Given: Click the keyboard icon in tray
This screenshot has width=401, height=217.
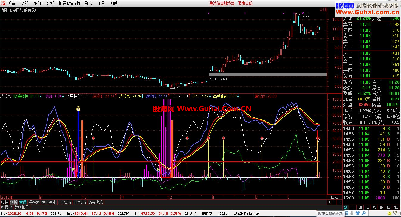Looking at the screenshot, I should tap(346, 213).
